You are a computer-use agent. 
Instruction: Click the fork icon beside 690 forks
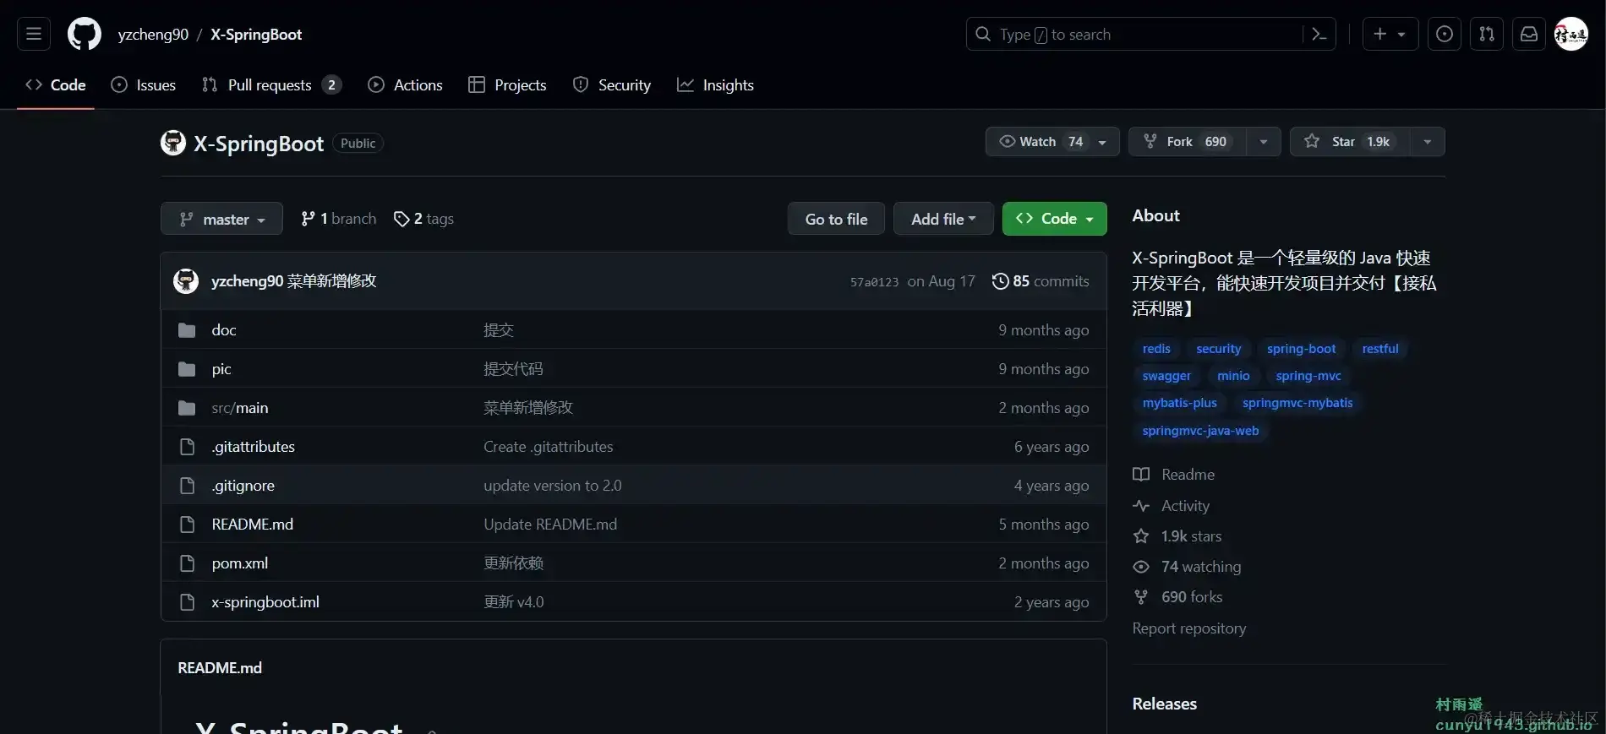pos(1141,597)
